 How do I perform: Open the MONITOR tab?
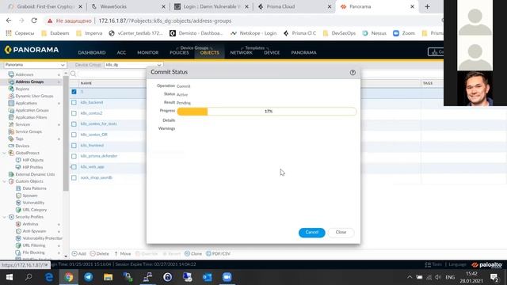coord(148,52)
